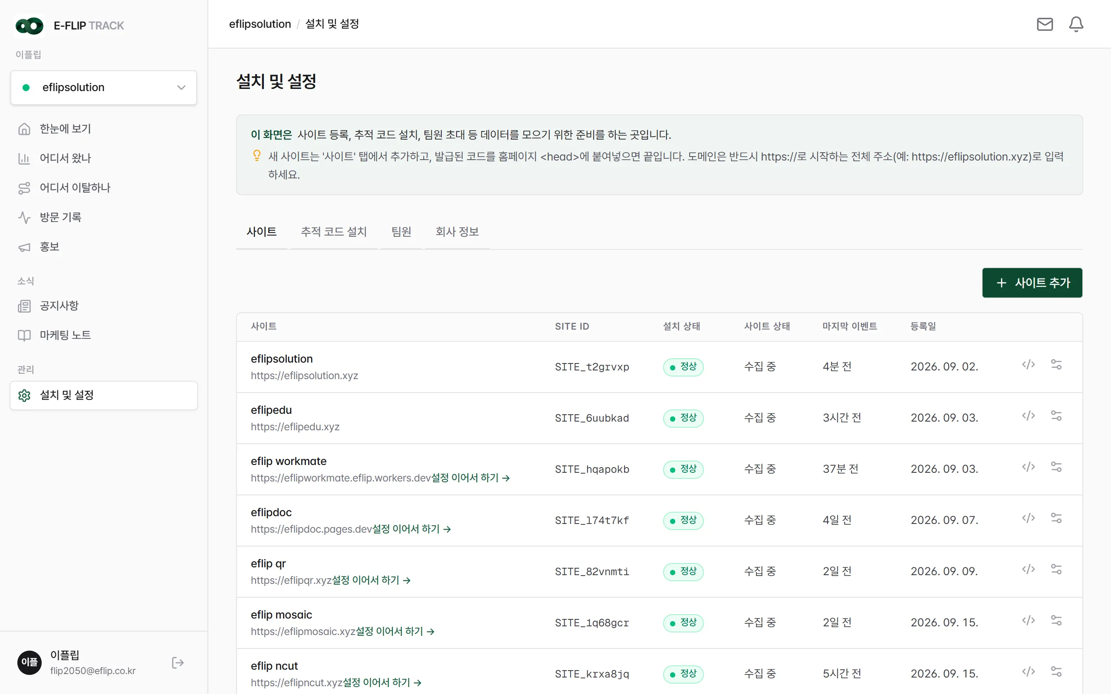The image size is (1111, 694).
Task: Open settings sliders icon for eflipdoc row
Action: coord(1056,518)
